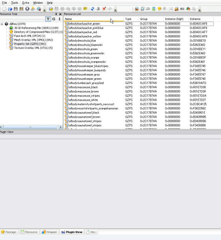Click the blue Reload arrows toolbar icon
The width and height of the screenshot is (221, 240).
point(93,9)
